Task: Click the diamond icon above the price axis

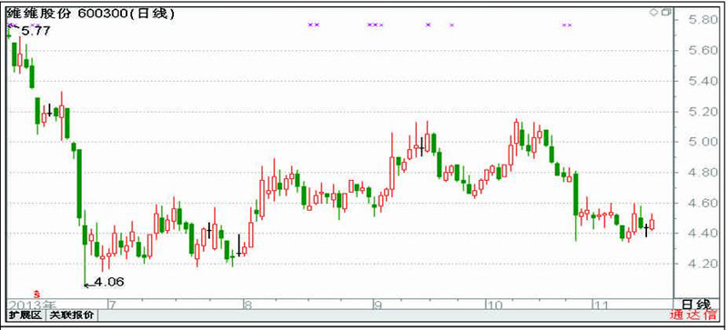Action: [653, 13]
